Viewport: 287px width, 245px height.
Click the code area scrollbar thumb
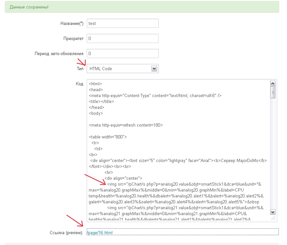pyautogui.click(x=273, y=92)
